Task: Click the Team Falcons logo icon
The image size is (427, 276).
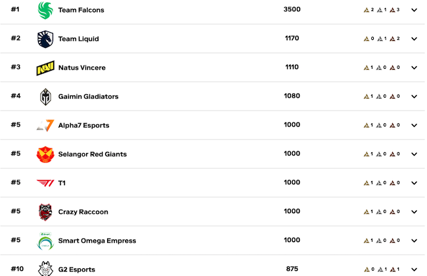Action: (45, 10)
